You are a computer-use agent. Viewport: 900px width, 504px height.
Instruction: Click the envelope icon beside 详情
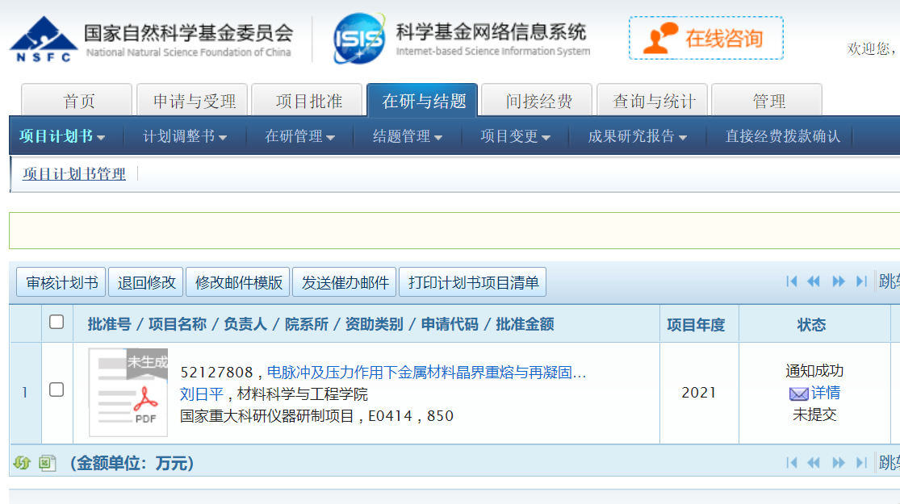798,394
